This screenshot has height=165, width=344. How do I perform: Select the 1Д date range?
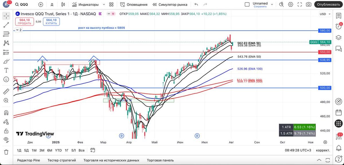click(19, 150)
